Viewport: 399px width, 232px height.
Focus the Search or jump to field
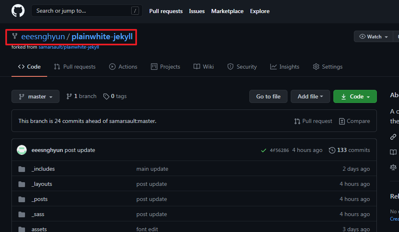(87, 11)
